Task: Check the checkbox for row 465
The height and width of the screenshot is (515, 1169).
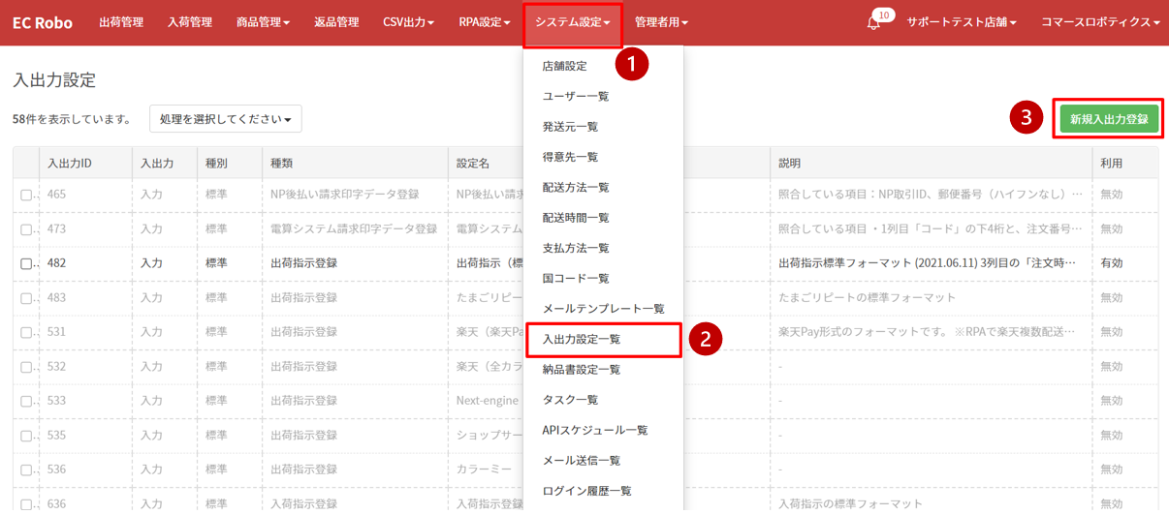Action: 26,195
